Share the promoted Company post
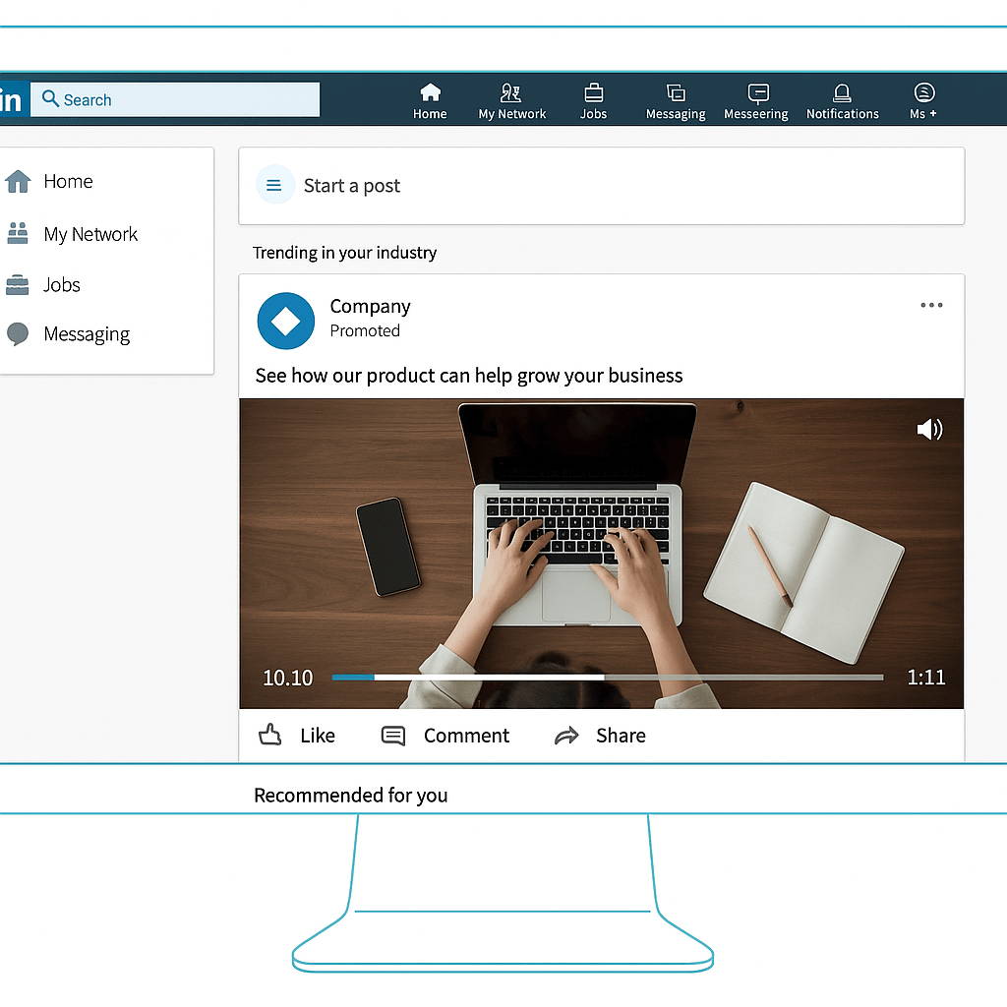The height and width of the screenshot is (1007, 1007). [600, 736]
